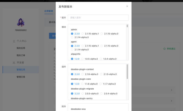
Task: Click the doodooke-wxa attachment label
Action: pos(78,109)
